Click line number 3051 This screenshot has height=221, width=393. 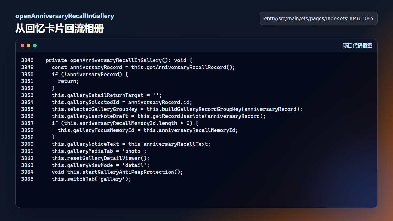tap(27, 81)
